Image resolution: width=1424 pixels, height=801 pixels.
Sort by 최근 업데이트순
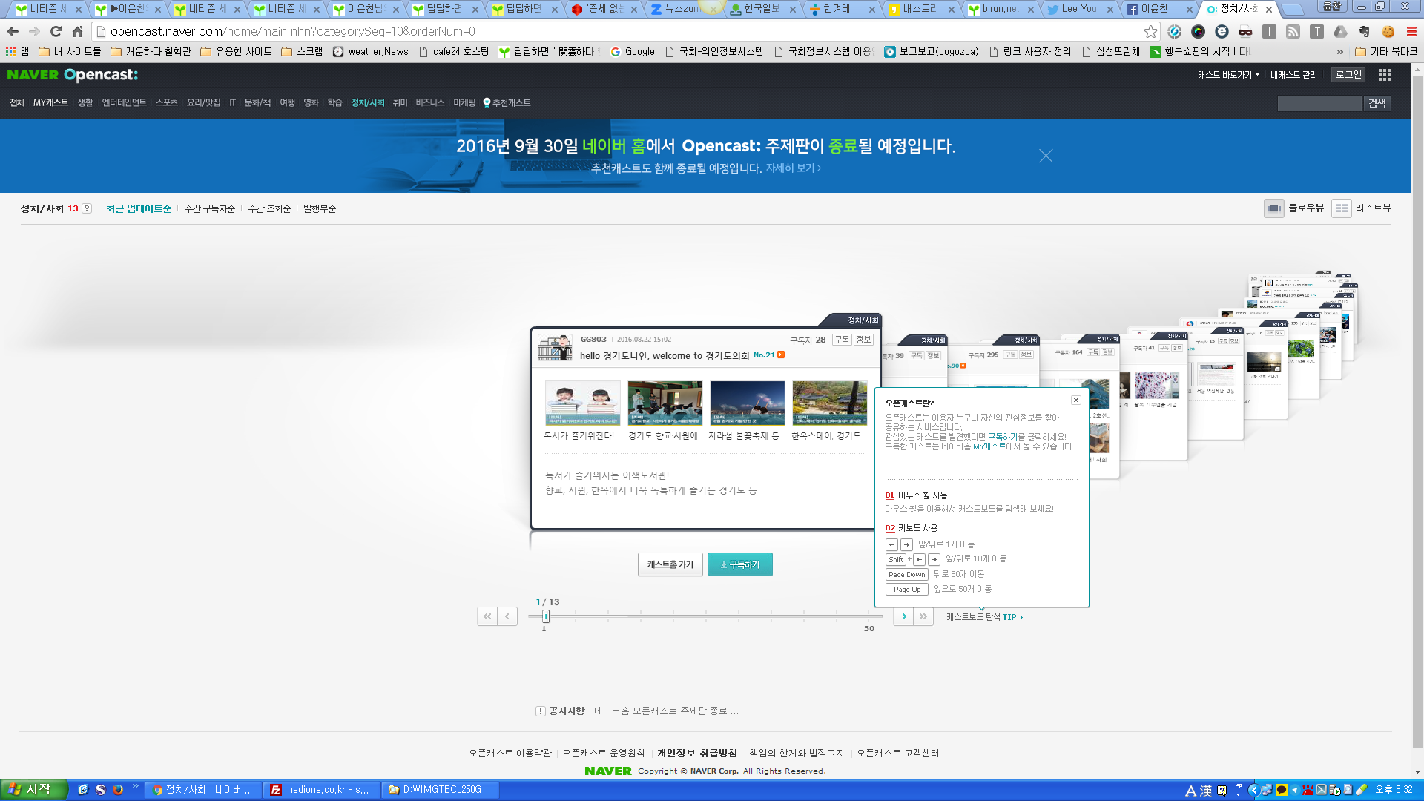138,208
